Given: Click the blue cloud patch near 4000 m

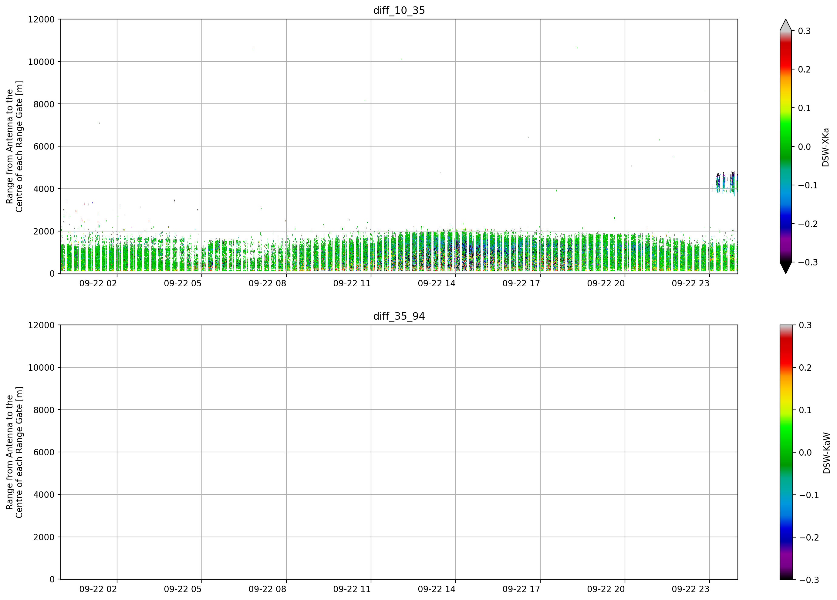Looking at the screenshot, I should [x=725, y=183].
